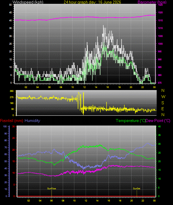This screenshot has height=205, width=173.
Task: Click the '12' hour tick under the temperature chart
Action: pos(86,201)
